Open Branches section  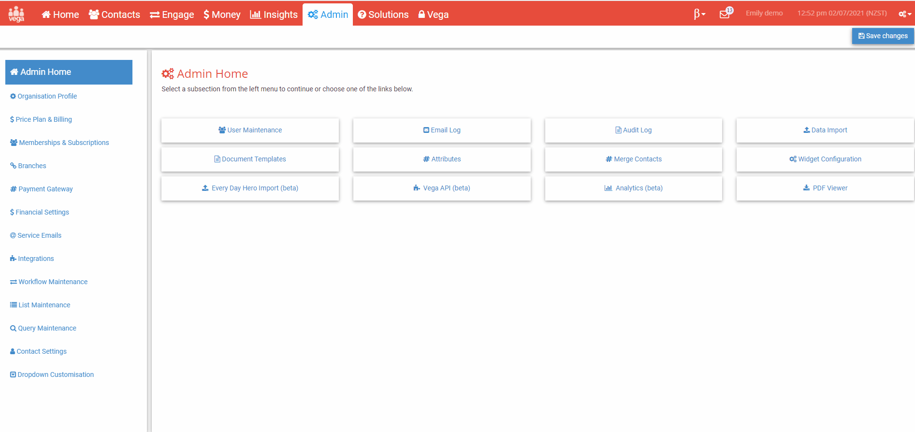click(28, 166)
